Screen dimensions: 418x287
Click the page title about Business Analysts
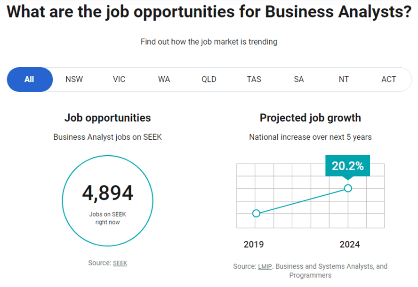pyautogui.click(x=209, y=11)
